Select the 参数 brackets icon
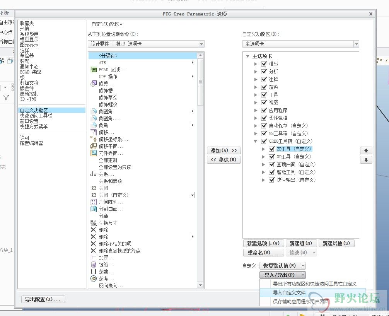The width and height of the screenshot is (389, 316). [x=94, y=272]
